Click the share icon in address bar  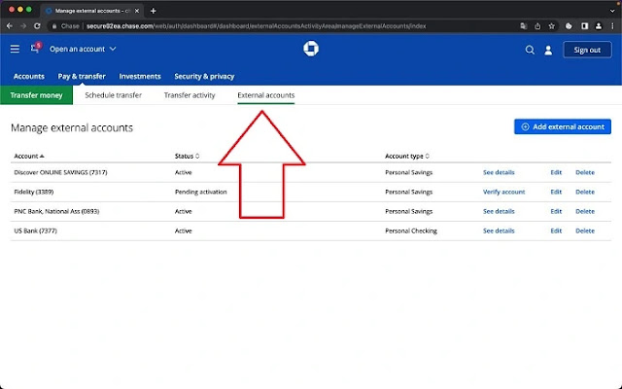[537, 26]
